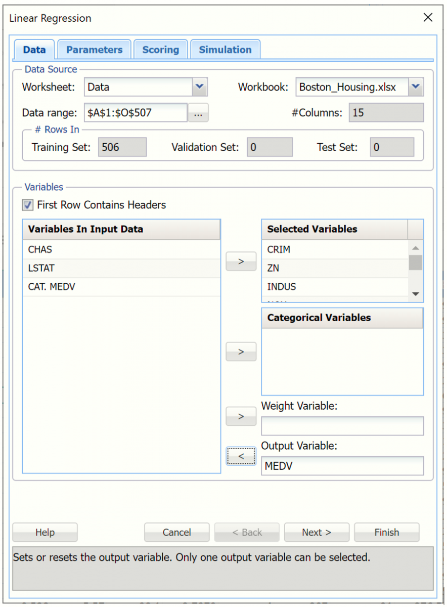447x607 pixels.
Task: Expand the Worksheet dropdown
Action: point(200,87)
